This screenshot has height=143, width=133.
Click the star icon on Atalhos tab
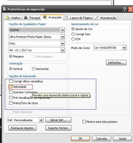tap(8, 18)
